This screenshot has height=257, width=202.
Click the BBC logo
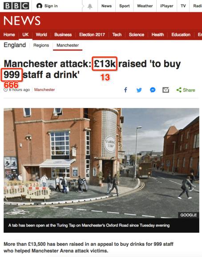pos(16,6)
